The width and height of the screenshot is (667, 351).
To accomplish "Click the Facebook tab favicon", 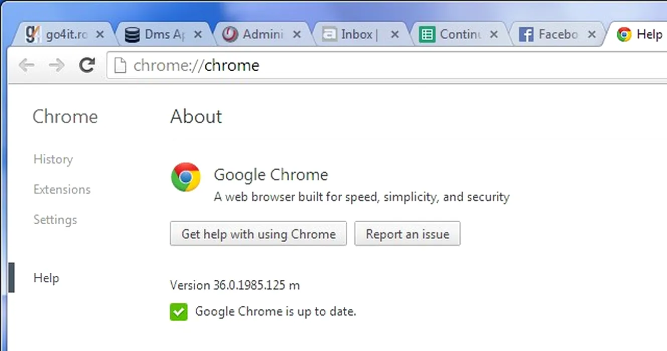I will tap(526, 35).
